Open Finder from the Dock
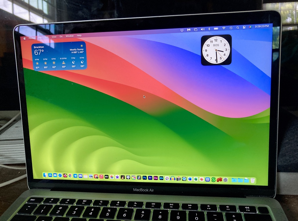This screenshot has width=298, height=221. click(45, 175)
